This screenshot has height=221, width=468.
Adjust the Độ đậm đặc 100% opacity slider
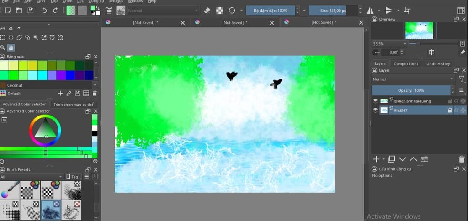point(271,11)
